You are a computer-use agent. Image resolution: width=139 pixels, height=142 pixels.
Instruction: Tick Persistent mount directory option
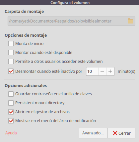(11, 103)
